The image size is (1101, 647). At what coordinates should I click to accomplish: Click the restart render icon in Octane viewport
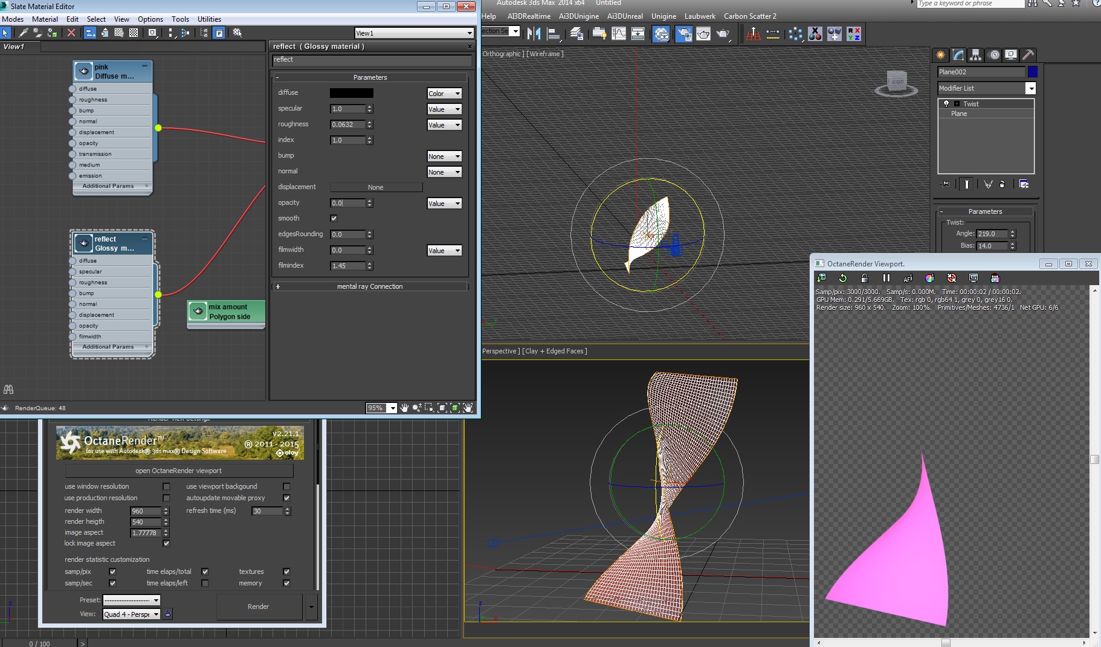pyautogui.click(x=843, y=278)
